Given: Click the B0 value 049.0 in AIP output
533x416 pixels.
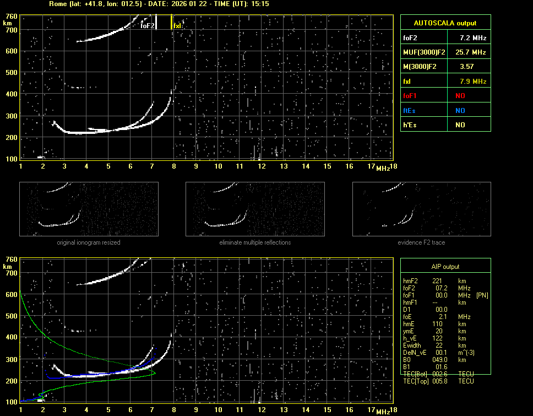Looking at the screenshot, I should point(441,360).
